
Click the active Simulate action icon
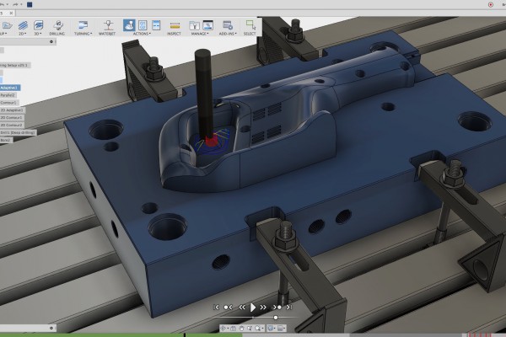(x=129, y=25)
